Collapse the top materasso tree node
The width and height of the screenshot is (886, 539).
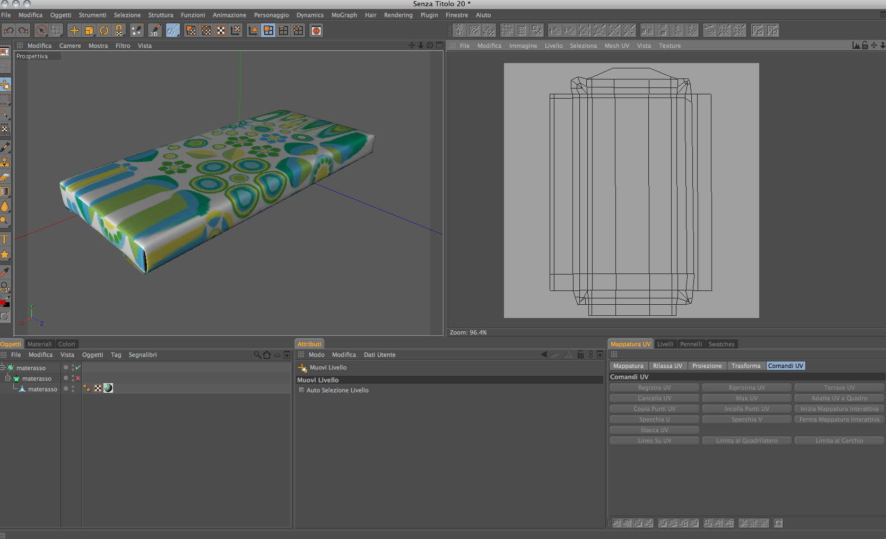[3, 367]
